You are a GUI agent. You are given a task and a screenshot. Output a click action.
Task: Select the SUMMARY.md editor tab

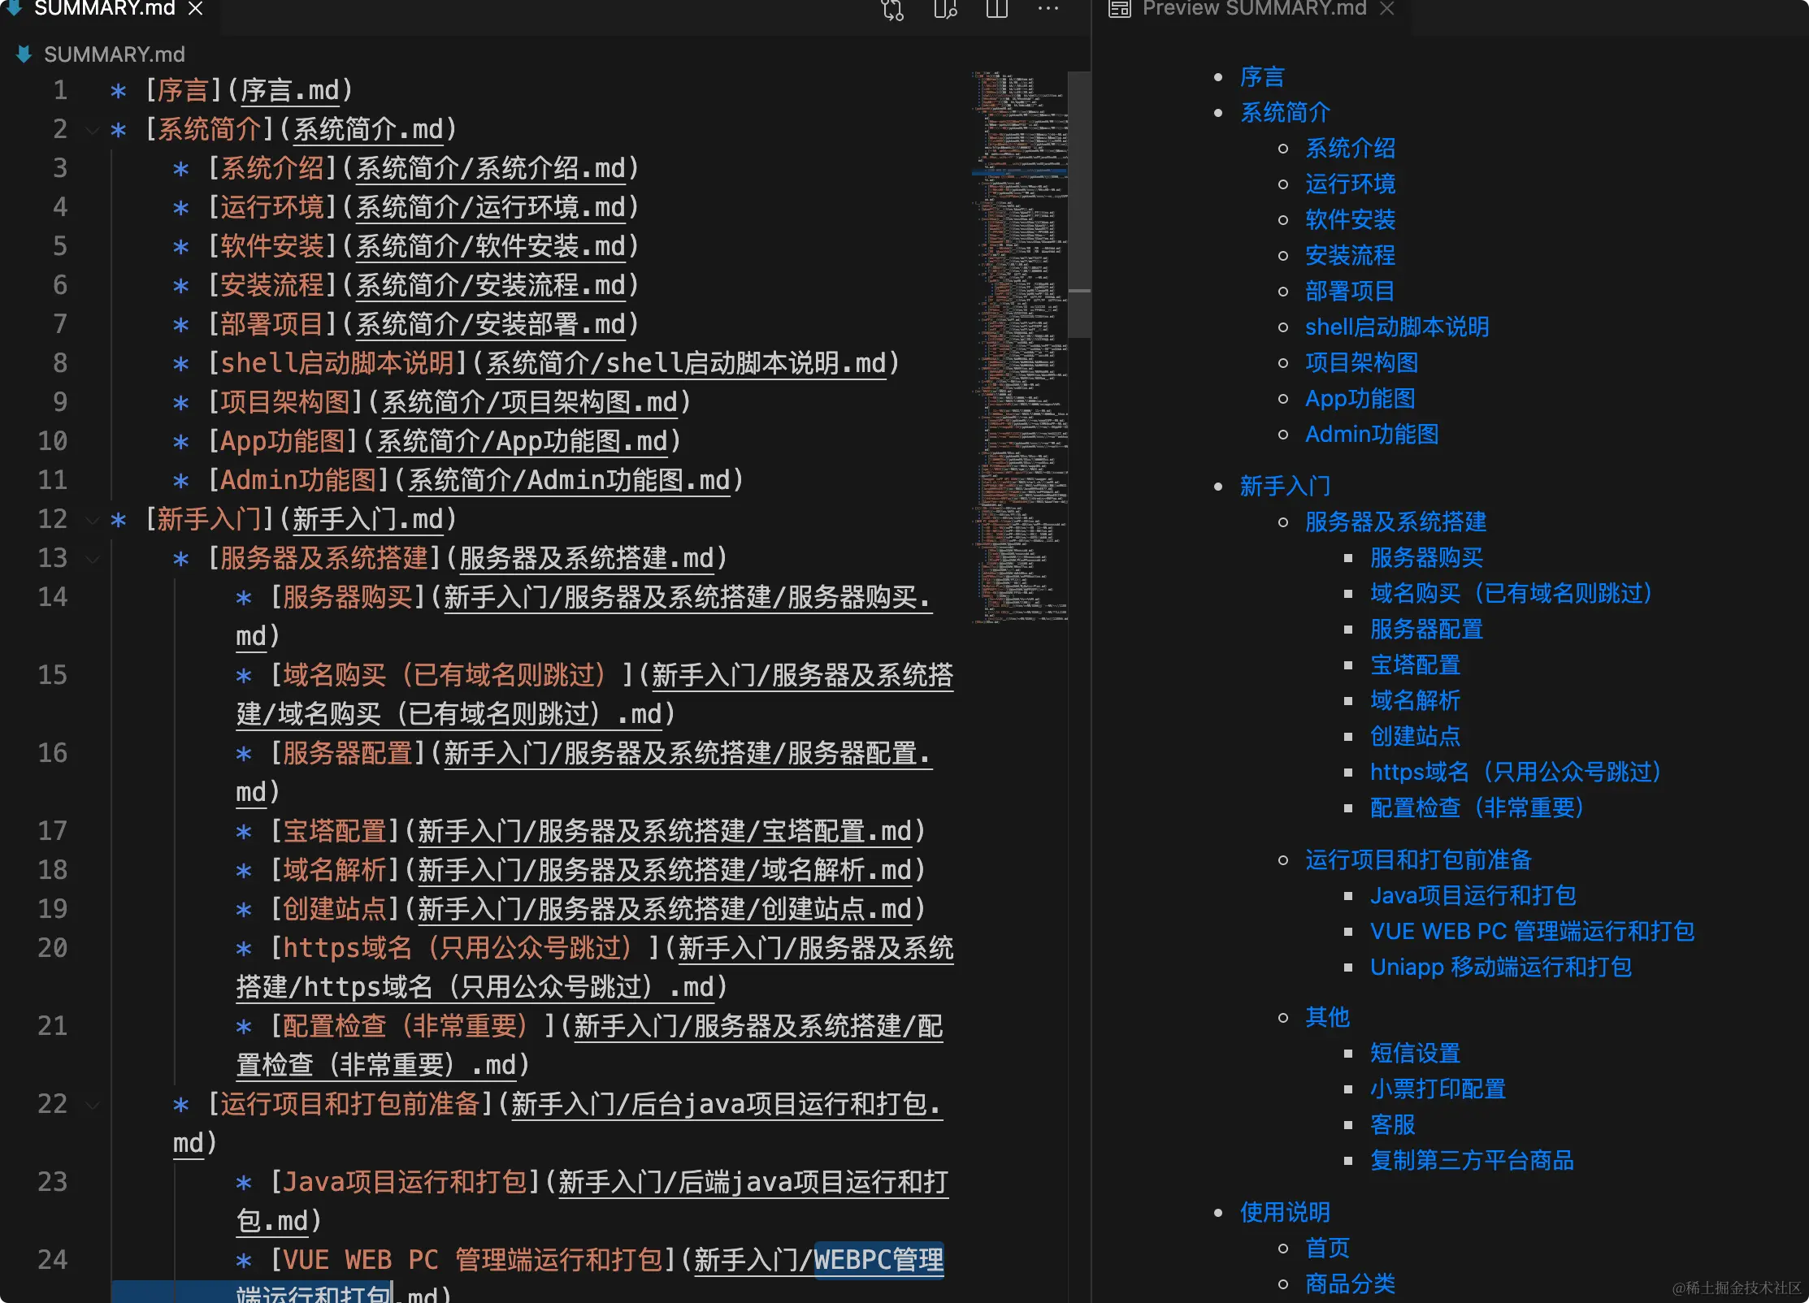(x=104, y=9)
